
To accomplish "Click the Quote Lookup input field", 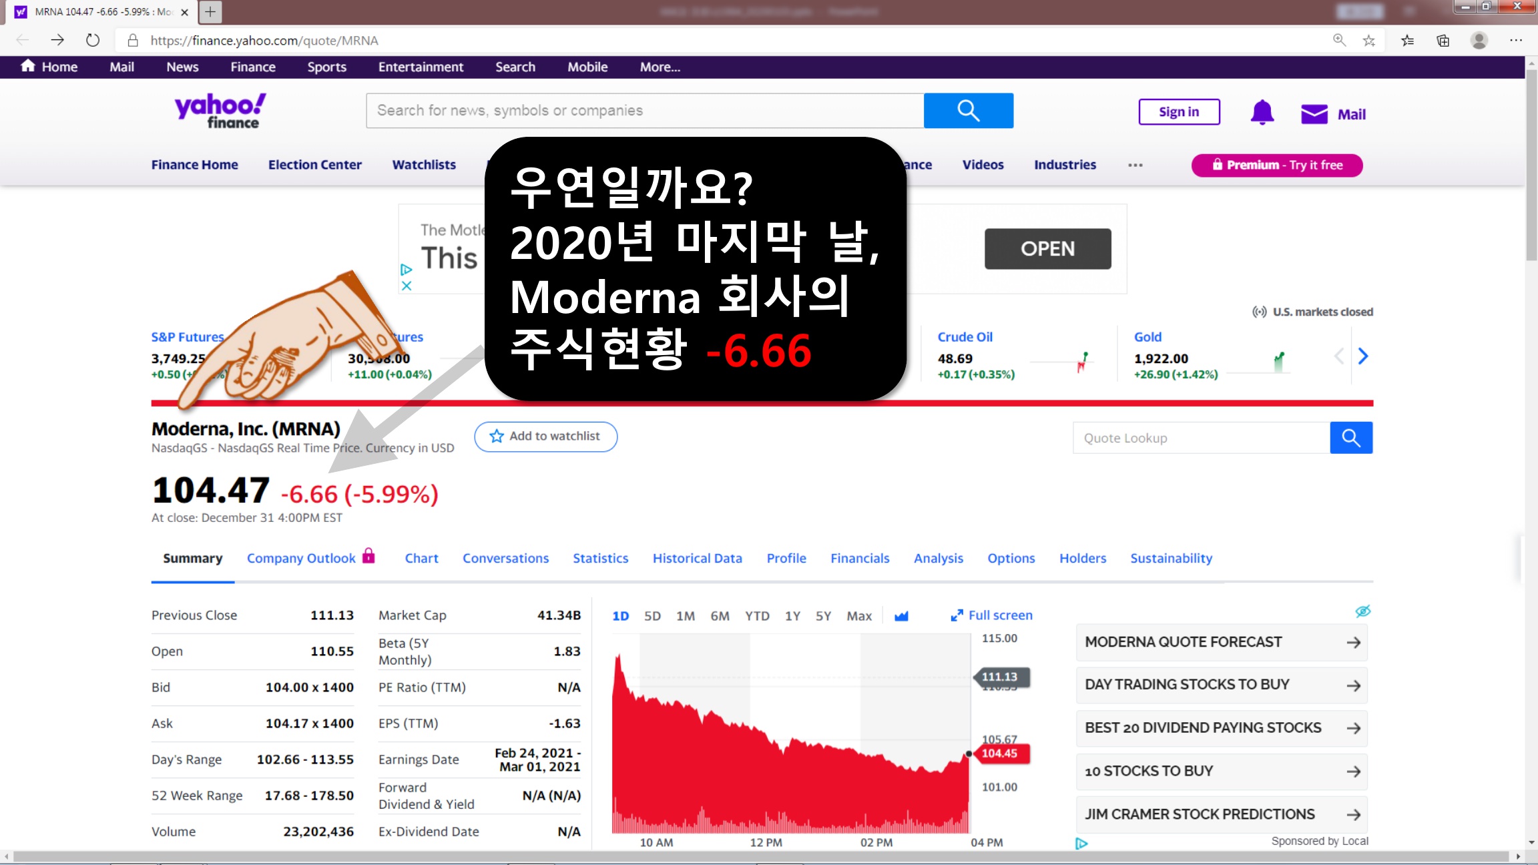I will point(1202,438).
